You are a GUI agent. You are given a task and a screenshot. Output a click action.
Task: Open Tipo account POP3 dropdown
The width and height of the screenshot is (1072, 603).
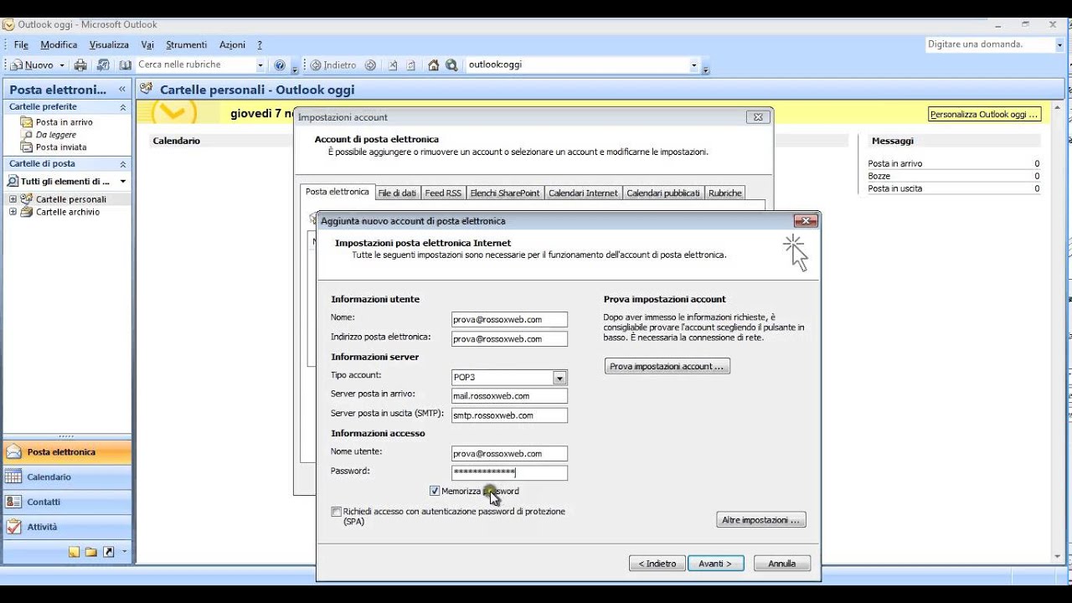coord(559,378)
